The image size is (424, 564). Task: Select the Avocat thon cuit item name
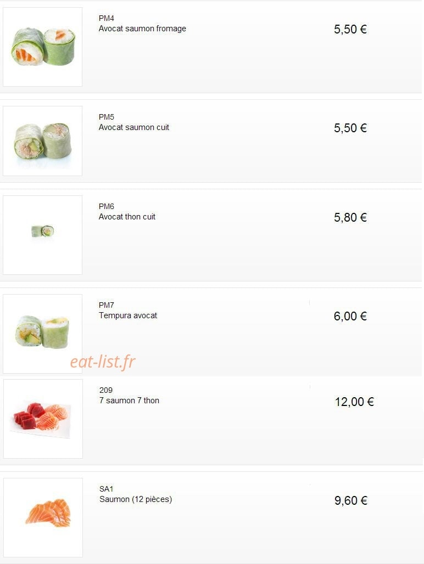click(x=127, y=217)
